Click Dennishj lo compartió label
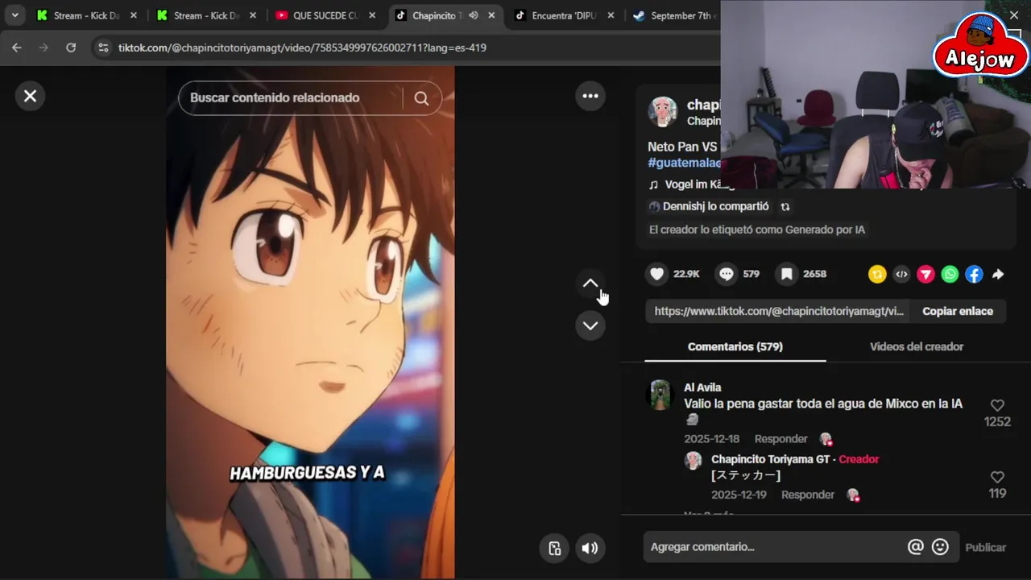The width and height of the screenshot is (1031, 580). click(x=715, y=206)
